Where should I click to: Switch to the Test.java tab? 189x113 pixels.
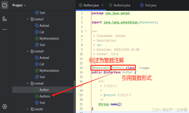click(148, 5)
